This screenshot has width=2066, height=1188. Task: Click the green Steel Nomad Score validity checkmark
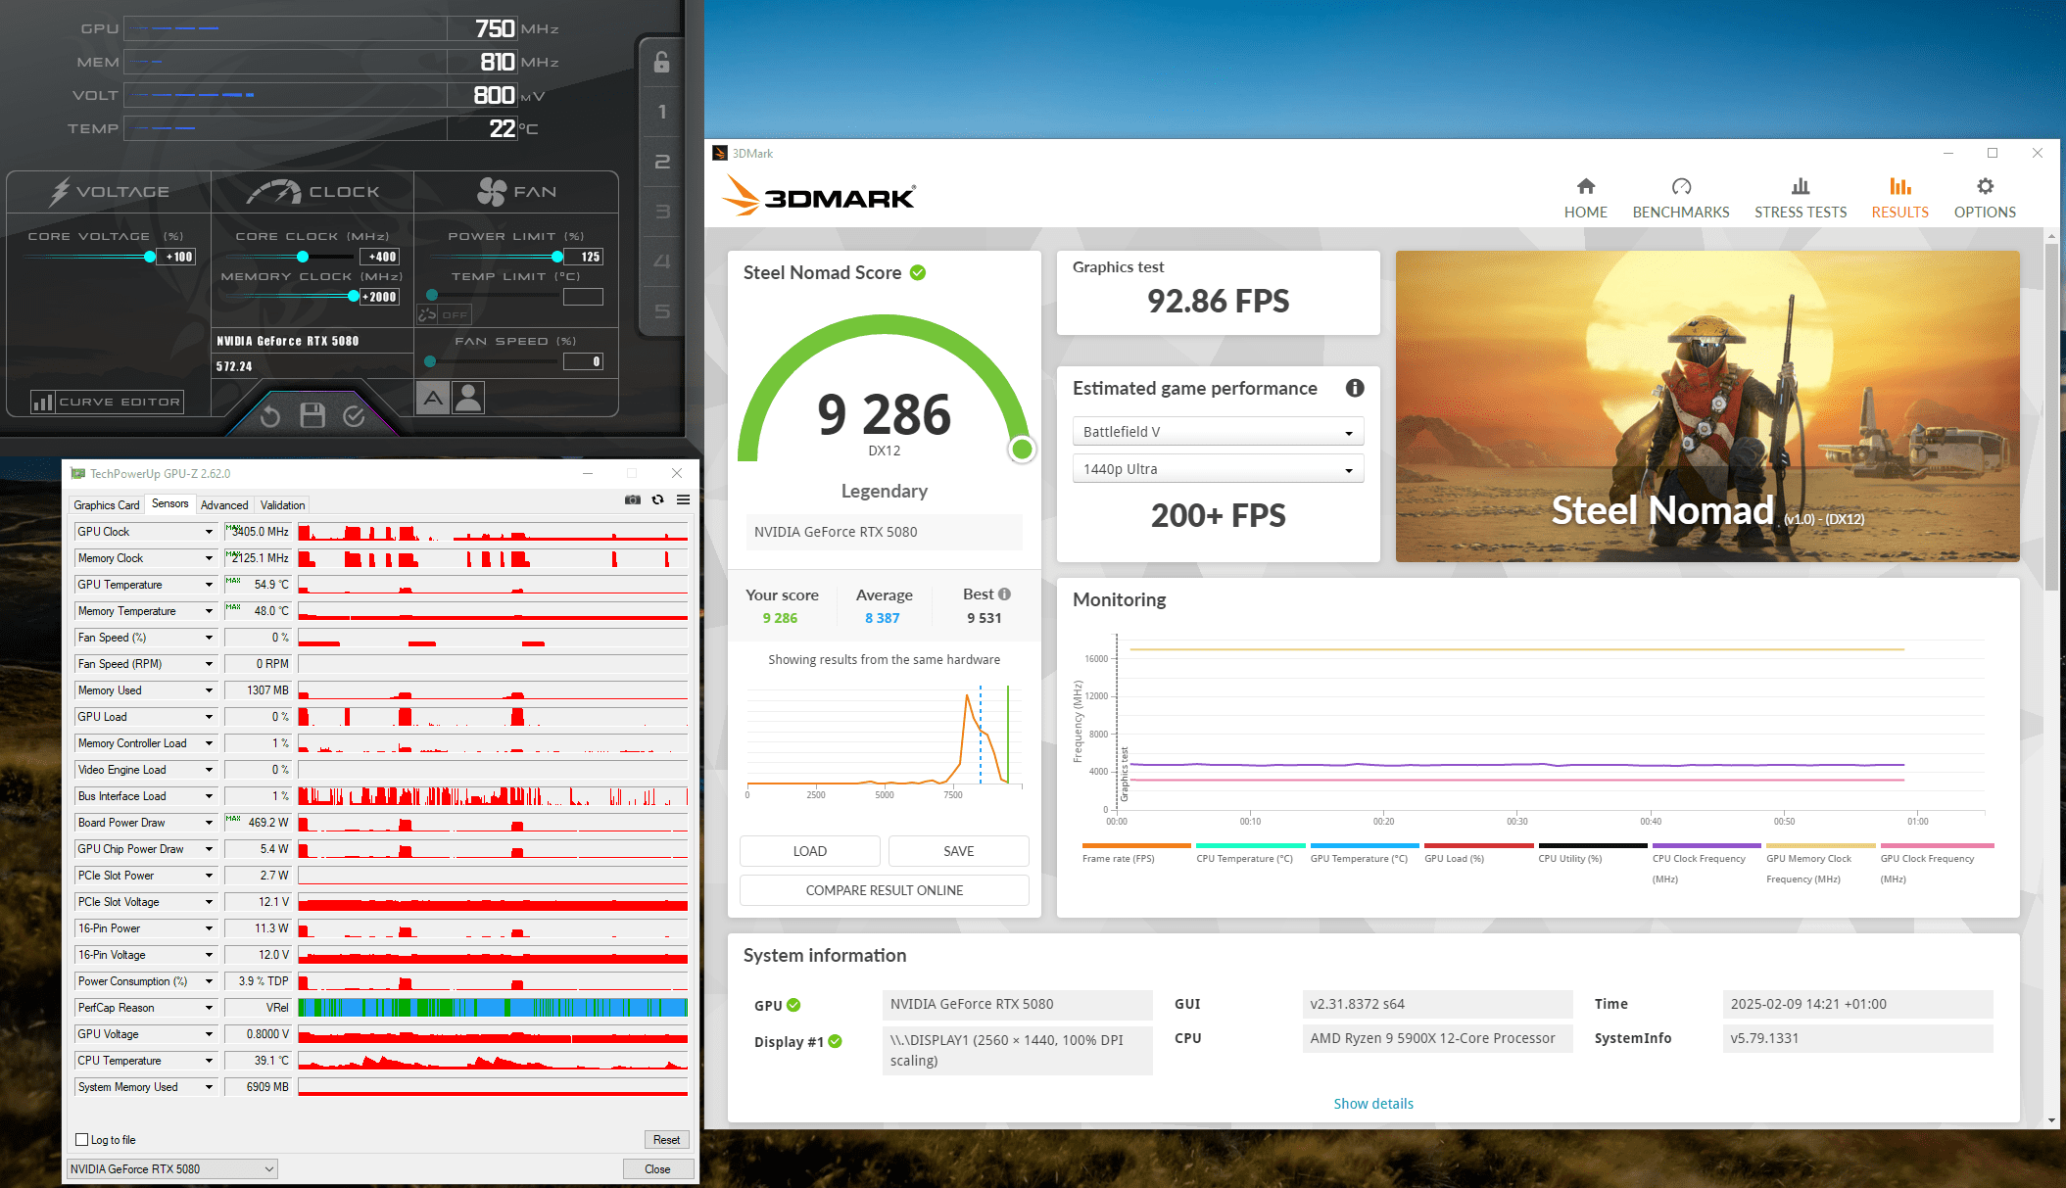pos(918,272)
